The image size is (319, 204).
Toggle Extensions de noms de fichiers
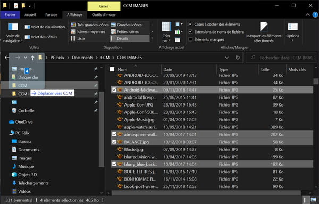(x=190, y=31)
